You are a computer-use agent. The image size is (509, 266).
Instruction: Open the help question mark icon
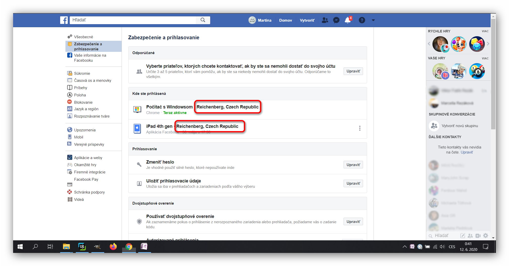click(362, 20)
